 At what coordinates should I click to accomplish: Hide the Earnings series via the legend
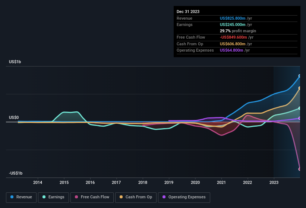[53, 197]
